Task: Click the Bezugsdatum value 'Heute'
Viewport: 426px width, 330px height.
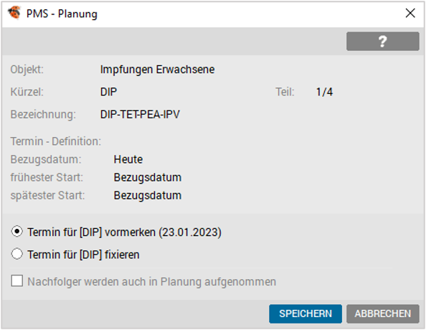Action: 128,159
